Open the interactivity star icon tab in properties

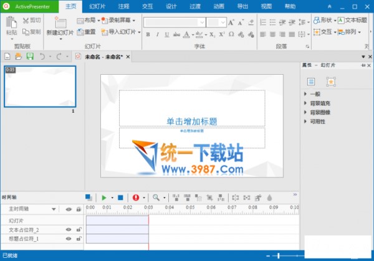(331, 82)
